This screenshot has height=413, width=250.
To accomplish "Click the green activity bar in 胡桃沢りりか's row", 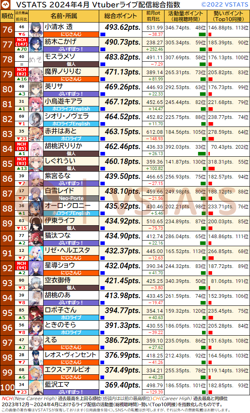I will click(x=202, y=154).
